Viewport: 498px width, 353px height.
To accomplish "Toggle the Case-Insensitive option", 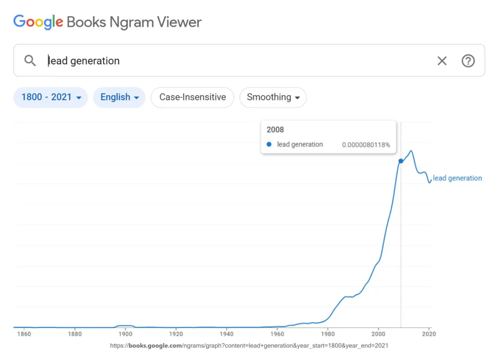I will coord(193,97).
